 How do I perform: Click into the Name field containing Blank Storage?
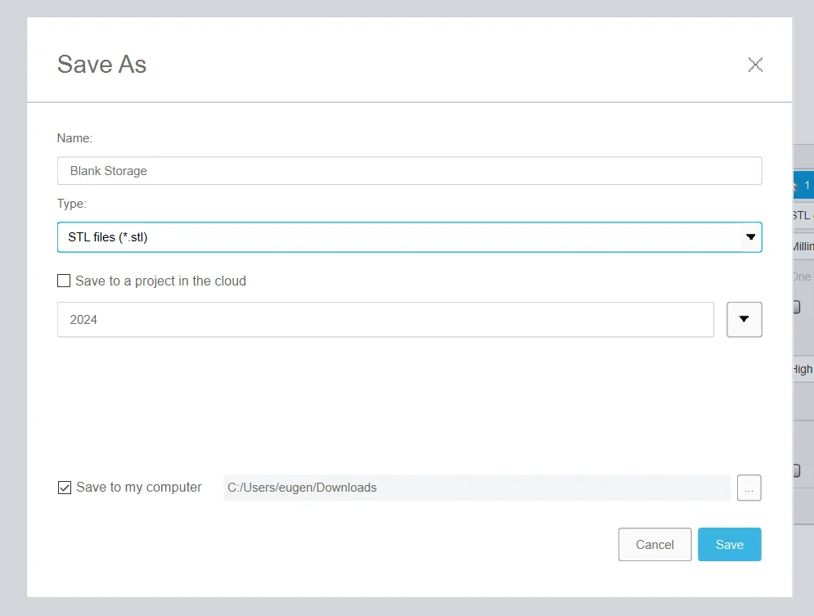point(409,171)
